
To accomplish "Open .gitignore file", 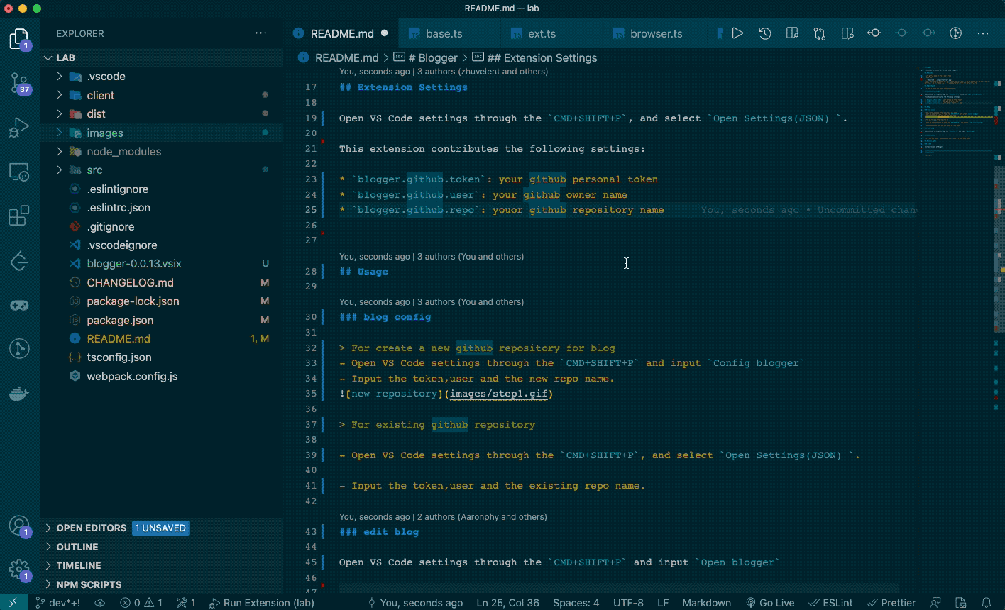I will pyautogui.click(x=162, y=226).
